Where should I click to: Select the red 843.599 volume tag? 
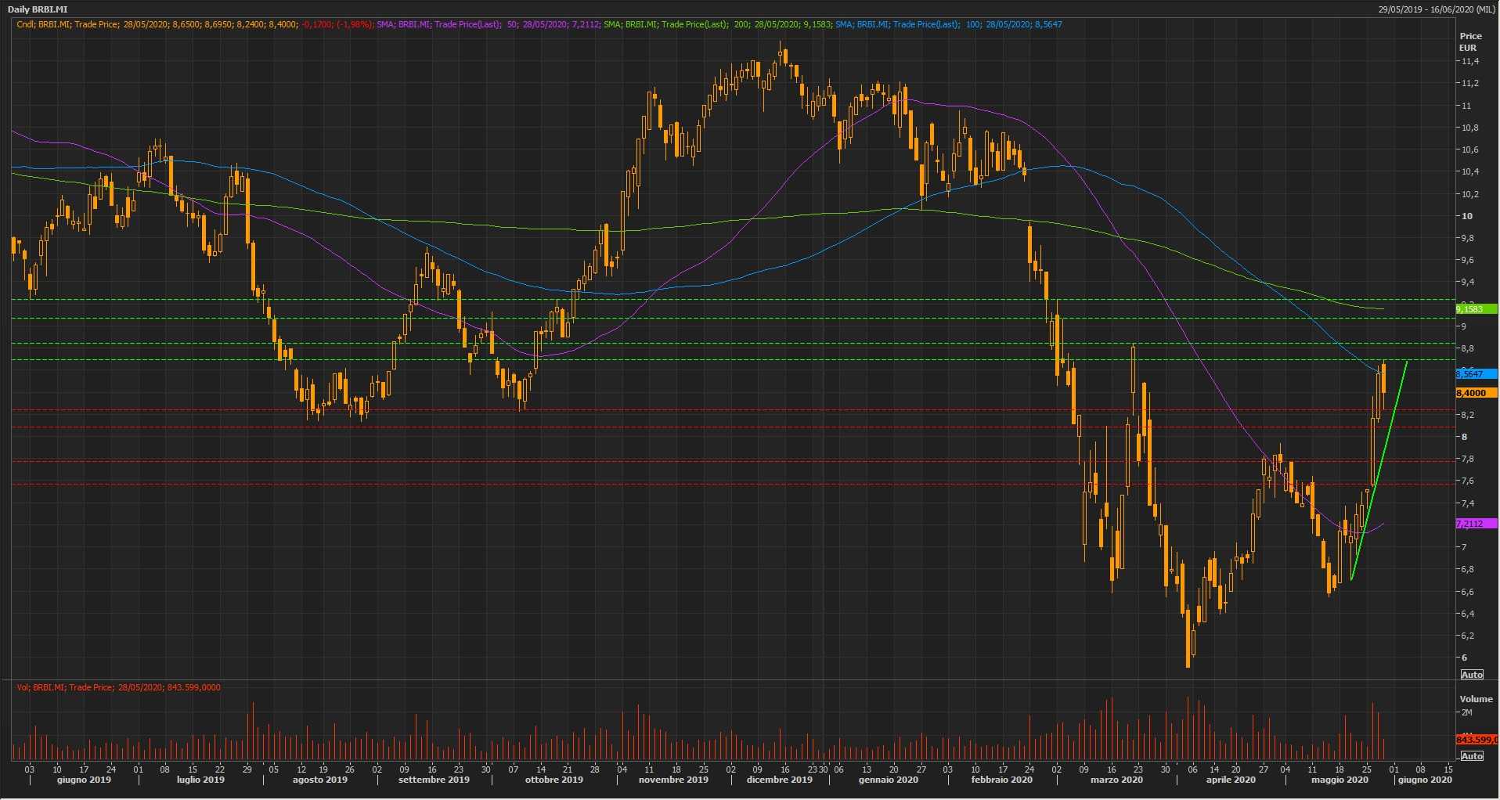coord(1477,740)
